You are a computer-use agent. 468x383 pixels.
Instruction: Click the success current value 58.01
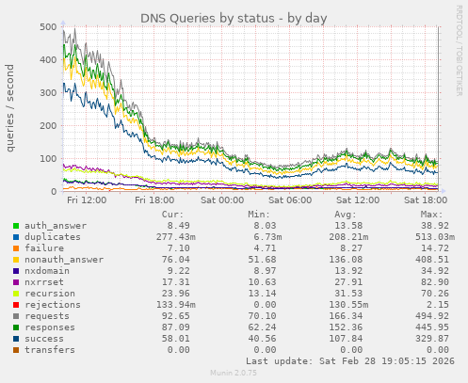[176, 339]
